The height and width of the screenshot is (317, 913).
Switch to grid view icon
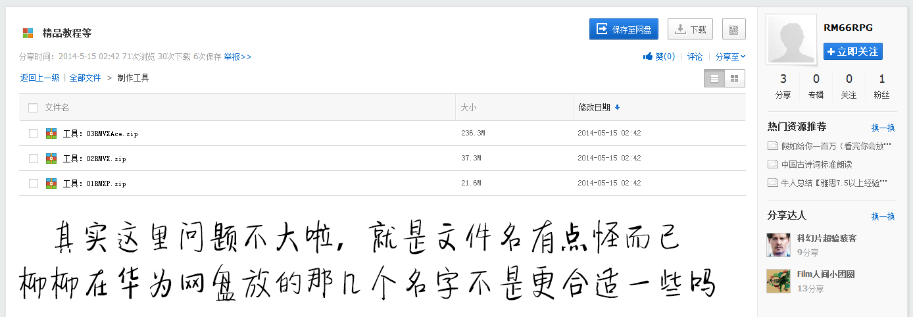(x=735, y=79)
